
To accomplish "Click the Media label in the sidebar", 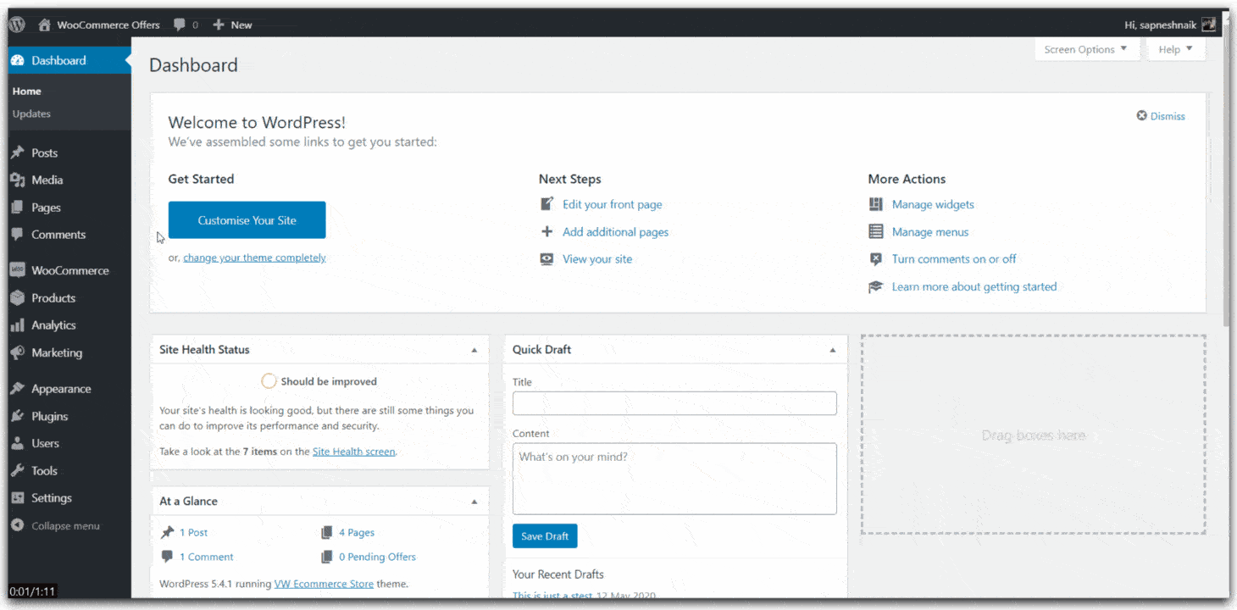I will [x=47, y=180].
